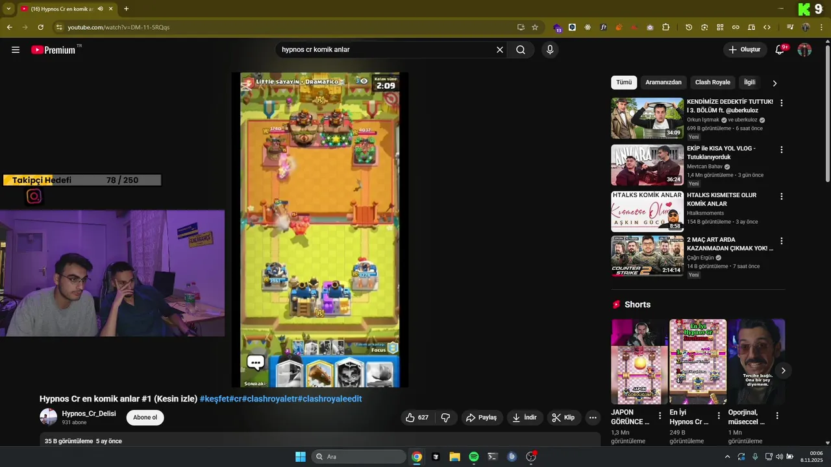Open the media control playlist icon
Image resolution: width=831 pixels, height=467 pixels.
click(x=790, y=27)
